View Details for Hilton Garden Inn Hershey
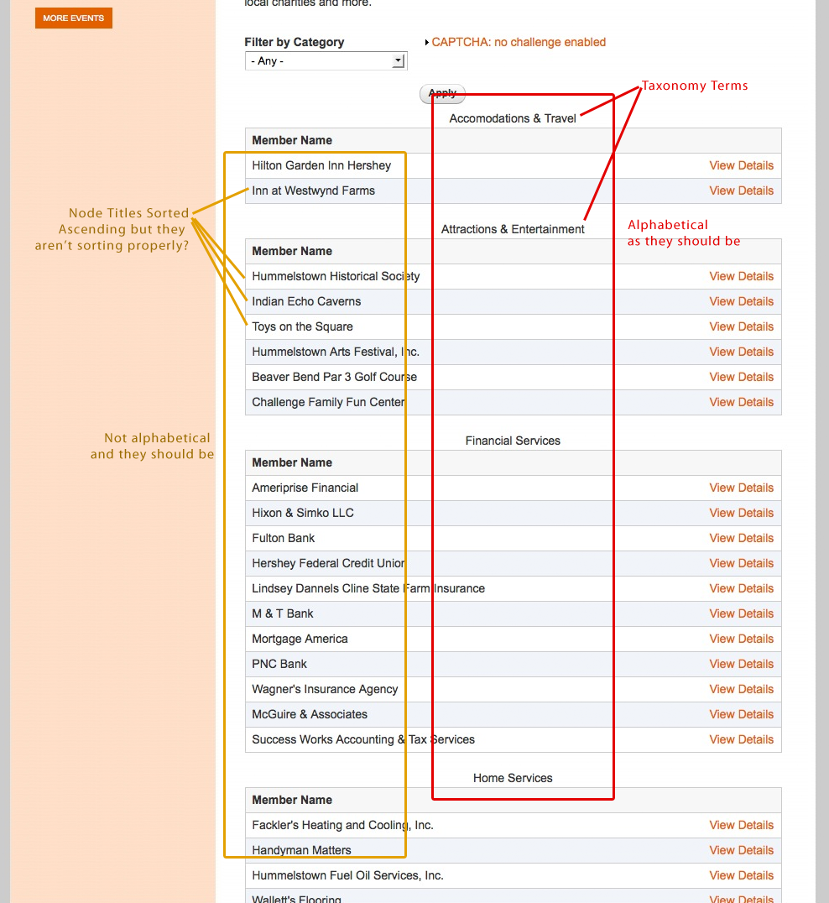 741,165
